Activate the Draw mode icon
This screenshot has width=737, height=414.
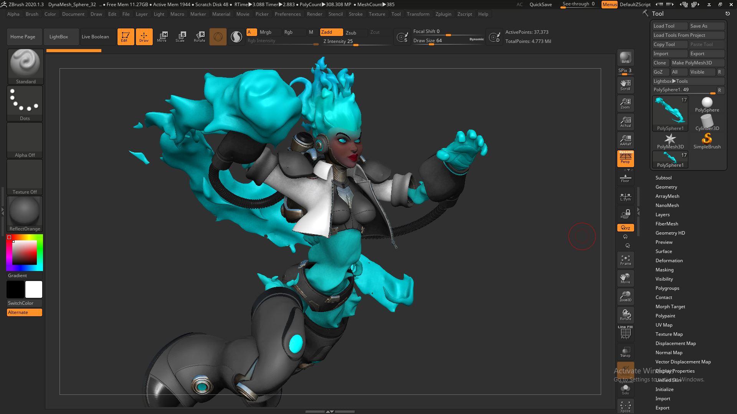(144, 37)
